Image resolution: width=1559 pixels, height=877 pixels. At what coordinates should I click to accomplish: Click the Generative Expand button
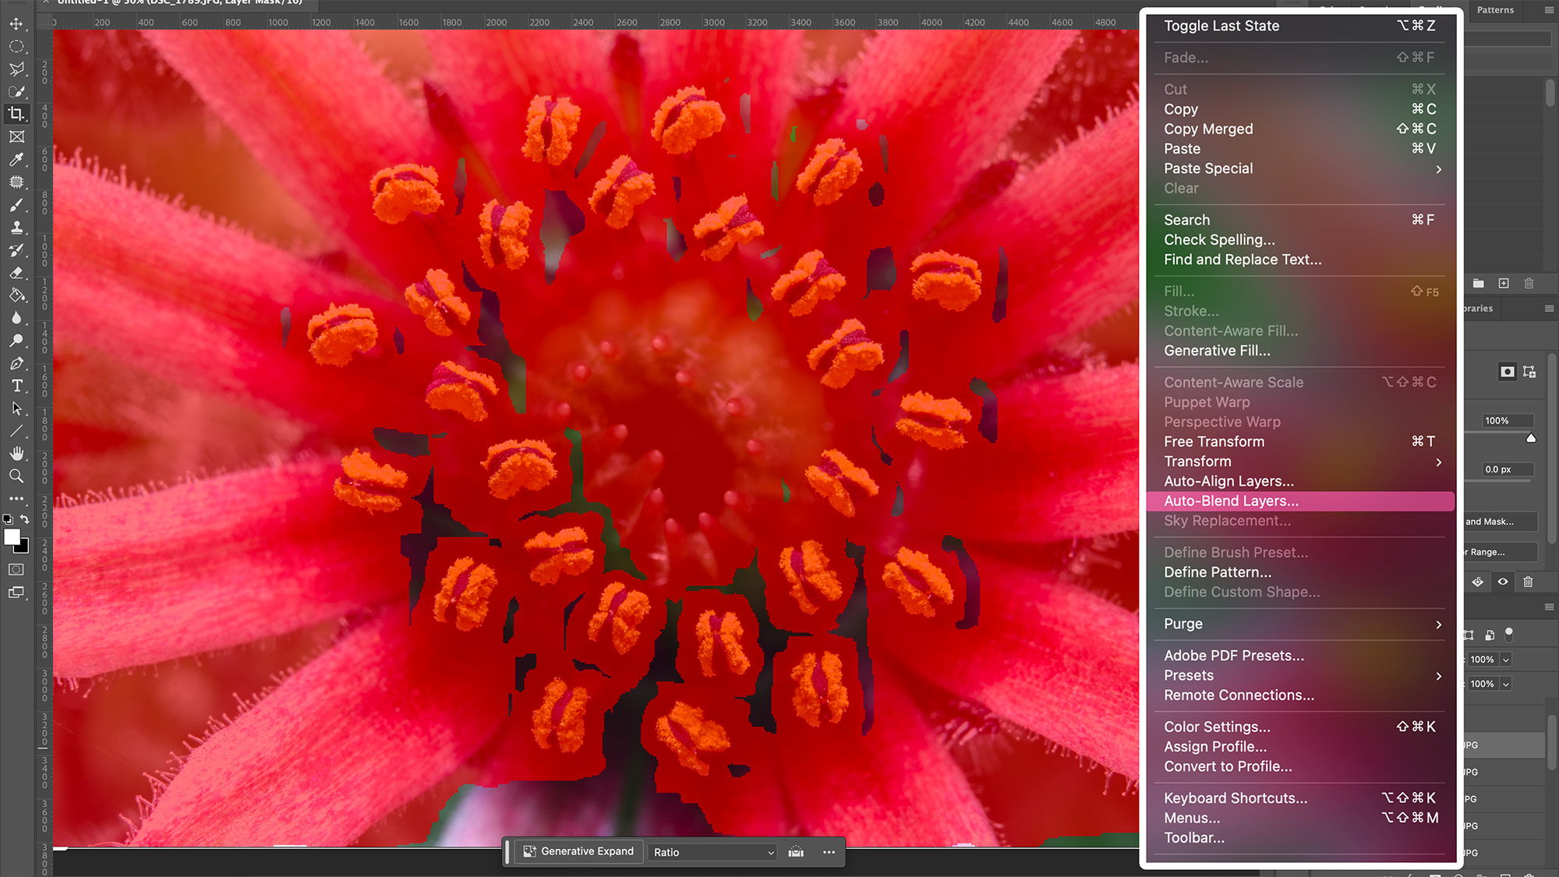coord(578,851)
